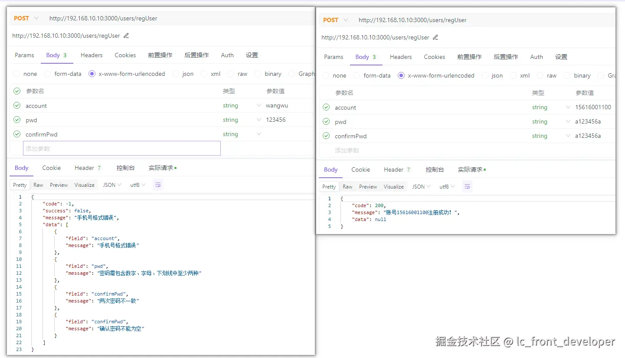Click Raw view button in right response

click(347, 186)
